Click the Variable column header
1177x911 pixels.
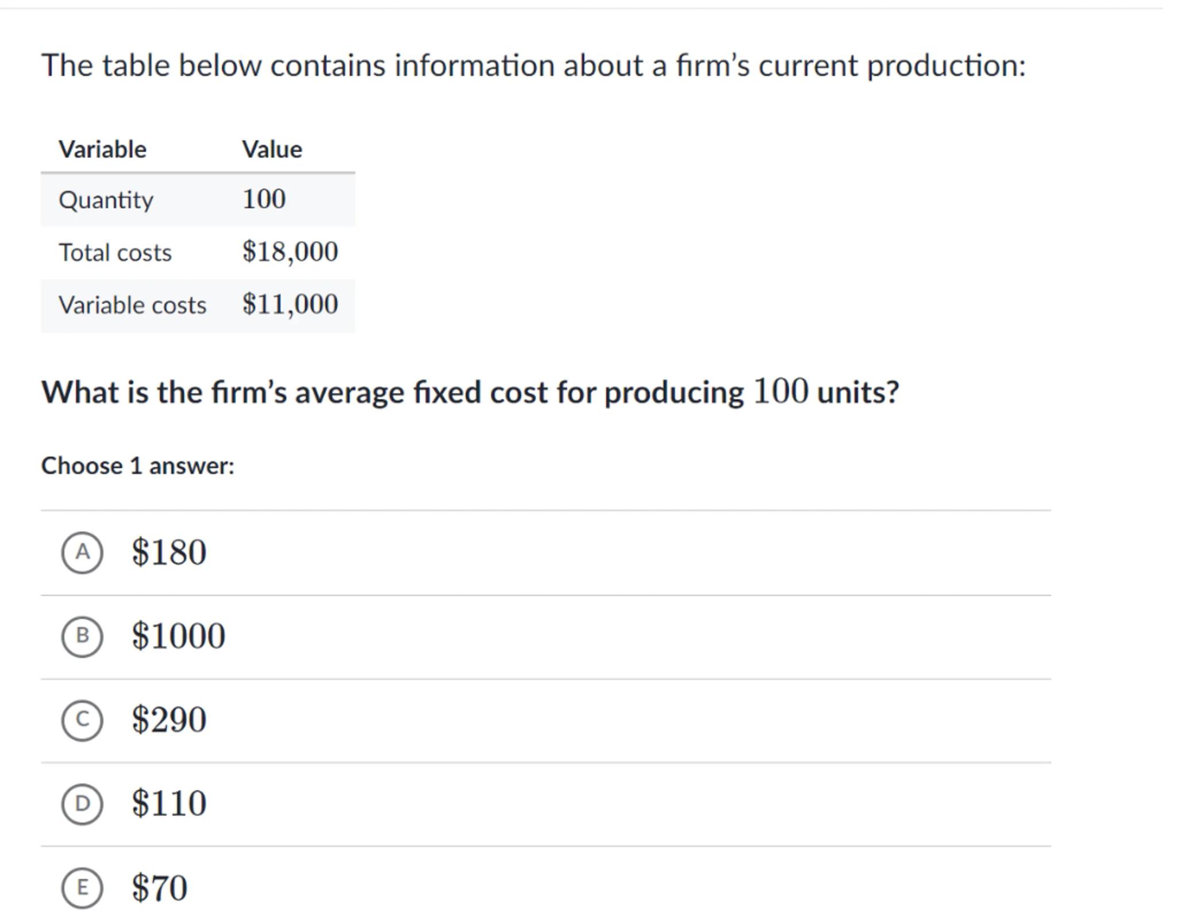[102, 149]
